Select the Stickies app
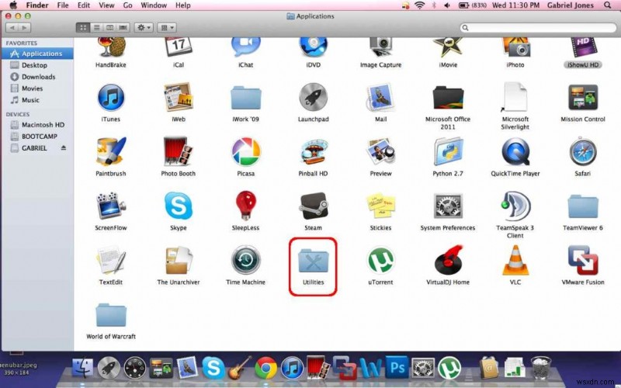621x388 pixels. [380, 206]
